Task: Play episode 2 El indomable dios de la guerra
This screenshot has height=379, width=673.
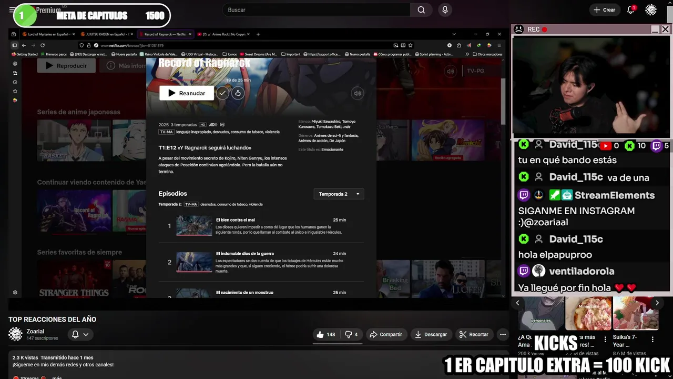Action: [193, 262]
